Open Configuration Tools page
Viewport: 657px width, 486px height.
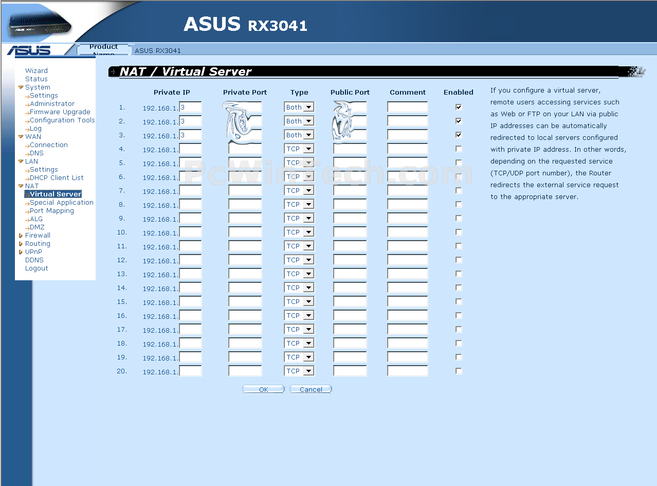tap(62, 120)
